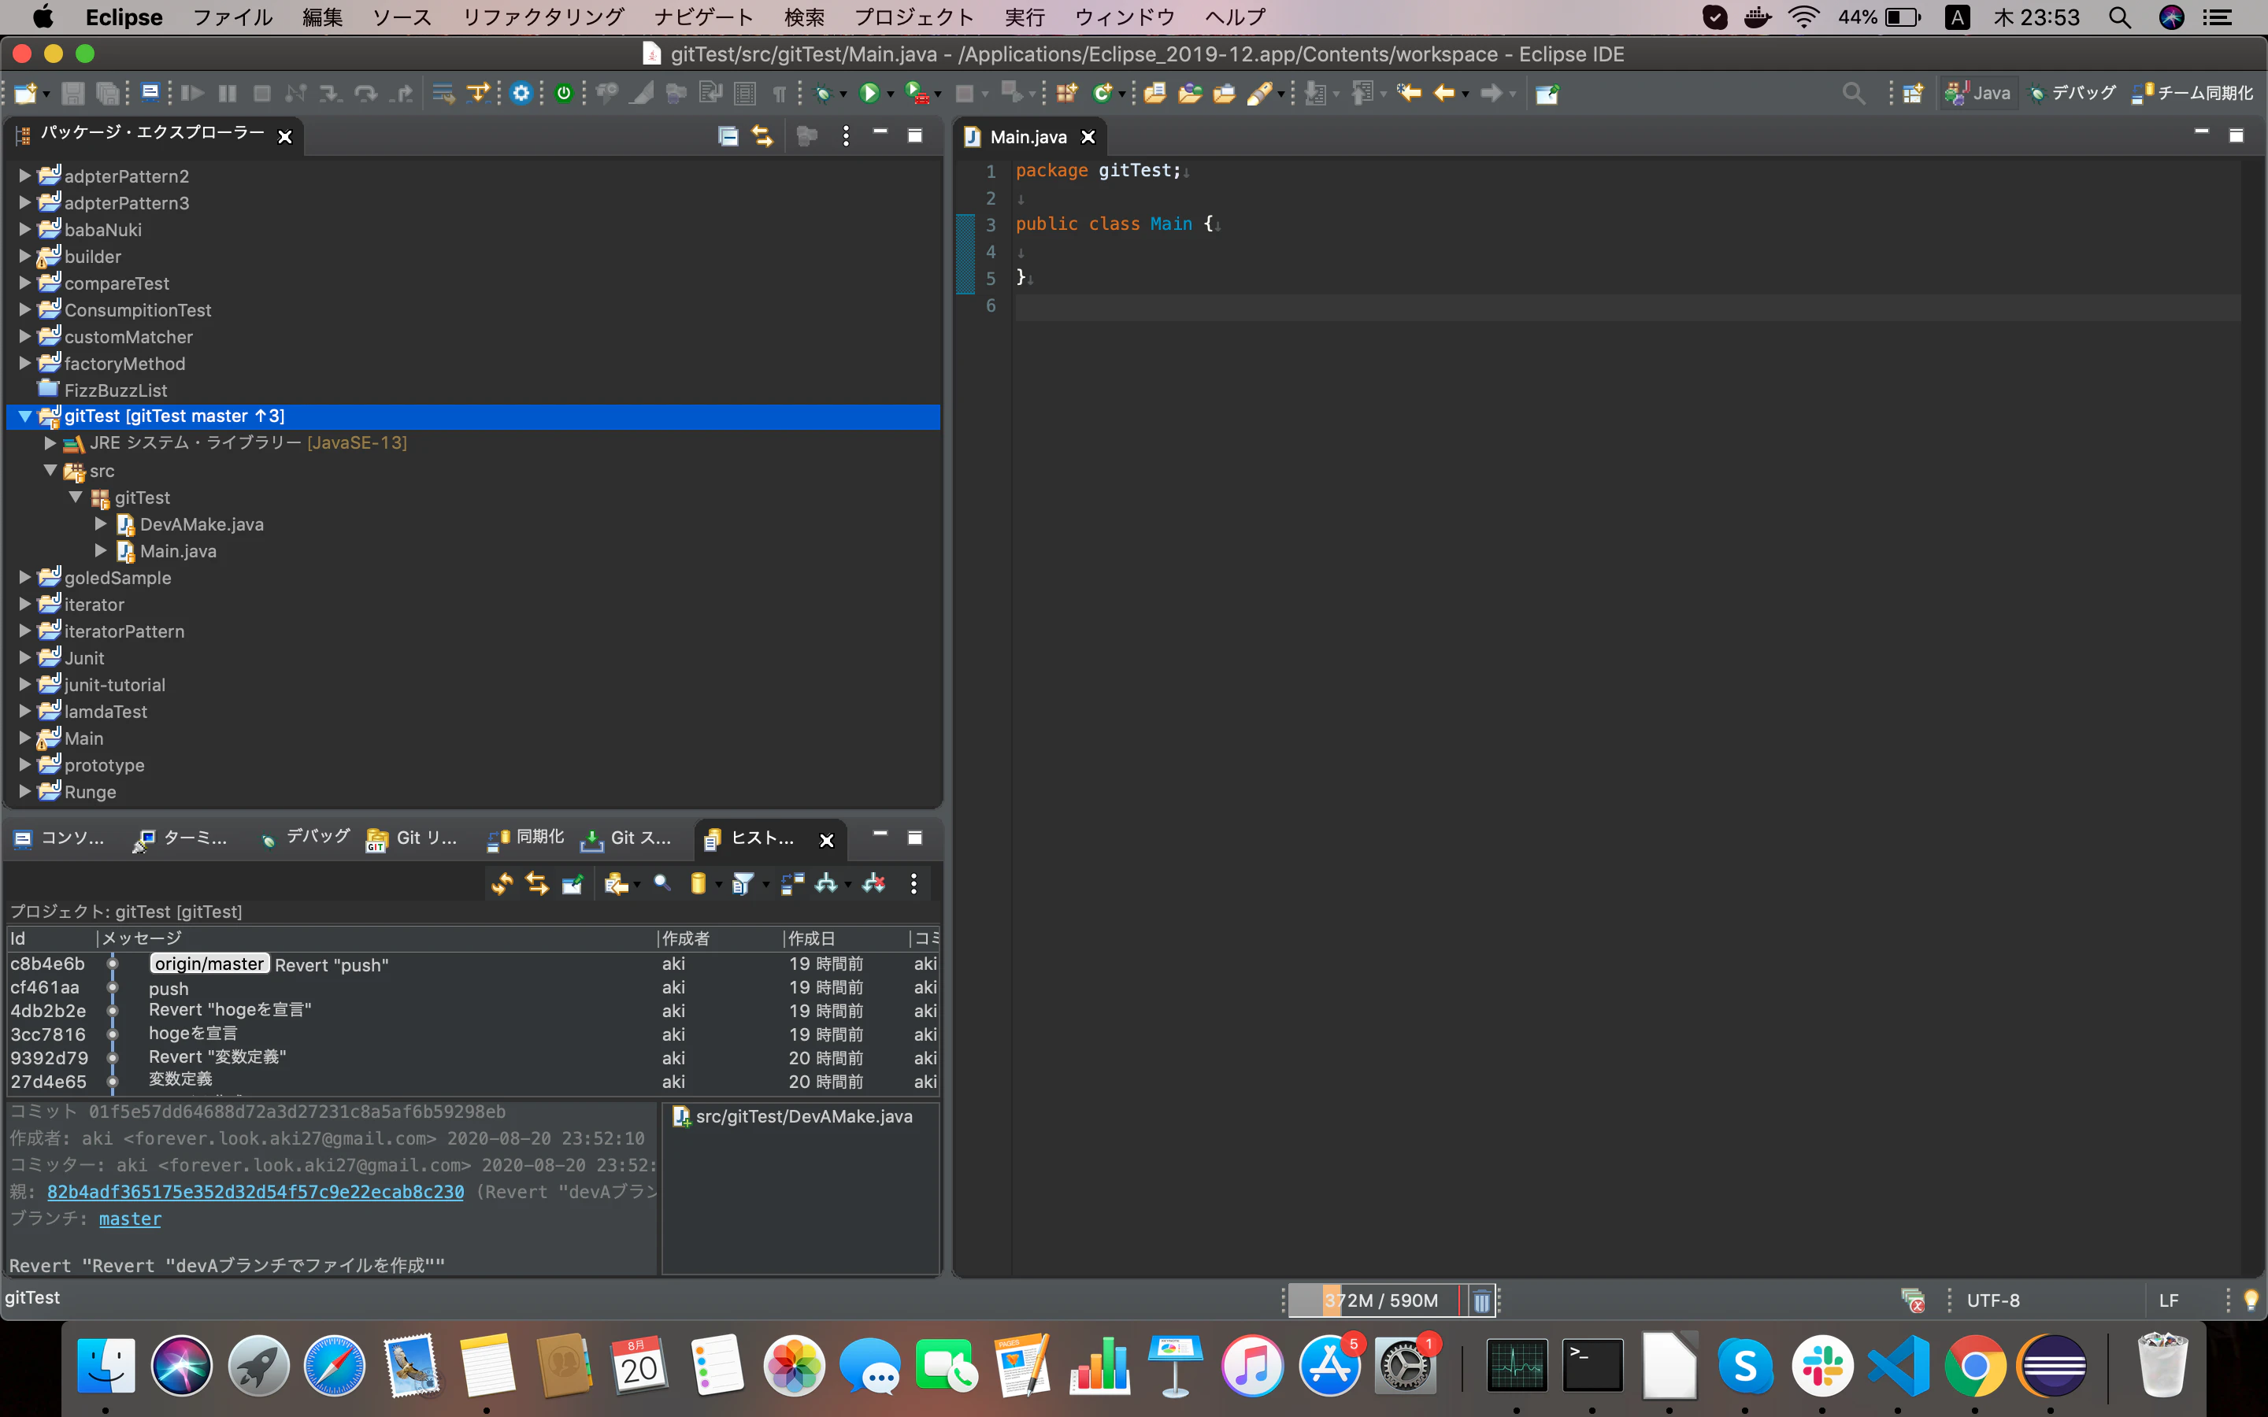Click the green Run button
This screenshot has width=2268, height=1417.
pos(869,93)
